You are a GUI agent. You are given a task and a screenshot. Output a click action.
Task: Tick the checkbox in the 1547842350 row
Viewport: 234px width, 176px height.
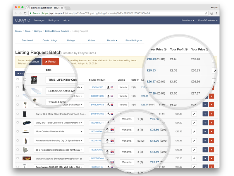(x=18, y=87)
